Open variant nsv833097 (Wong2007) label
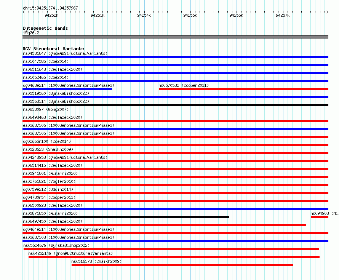 click(x=46, y=109)
